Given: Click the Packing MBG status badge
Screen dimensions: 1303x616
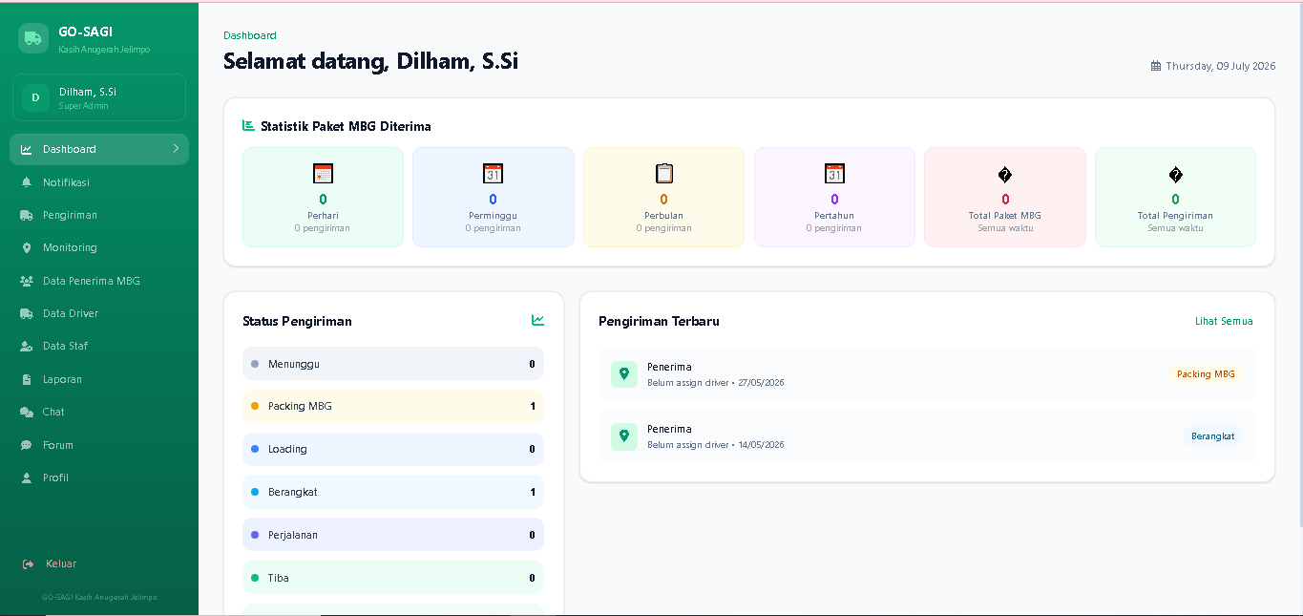Looking at the screenshot, I should pos(1206,374).
